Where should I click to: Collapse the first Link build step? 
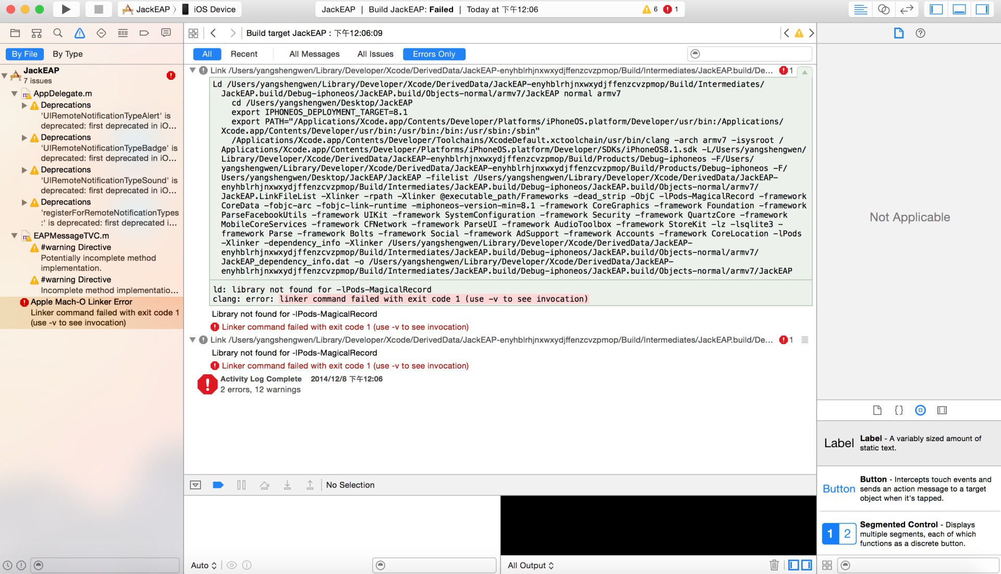(x=192, y=70)
